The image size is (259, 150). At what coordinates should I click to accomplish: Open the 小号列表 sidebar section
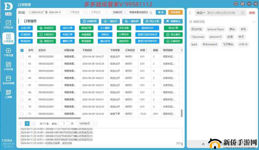pyautogui.click(x=8, y=66)
